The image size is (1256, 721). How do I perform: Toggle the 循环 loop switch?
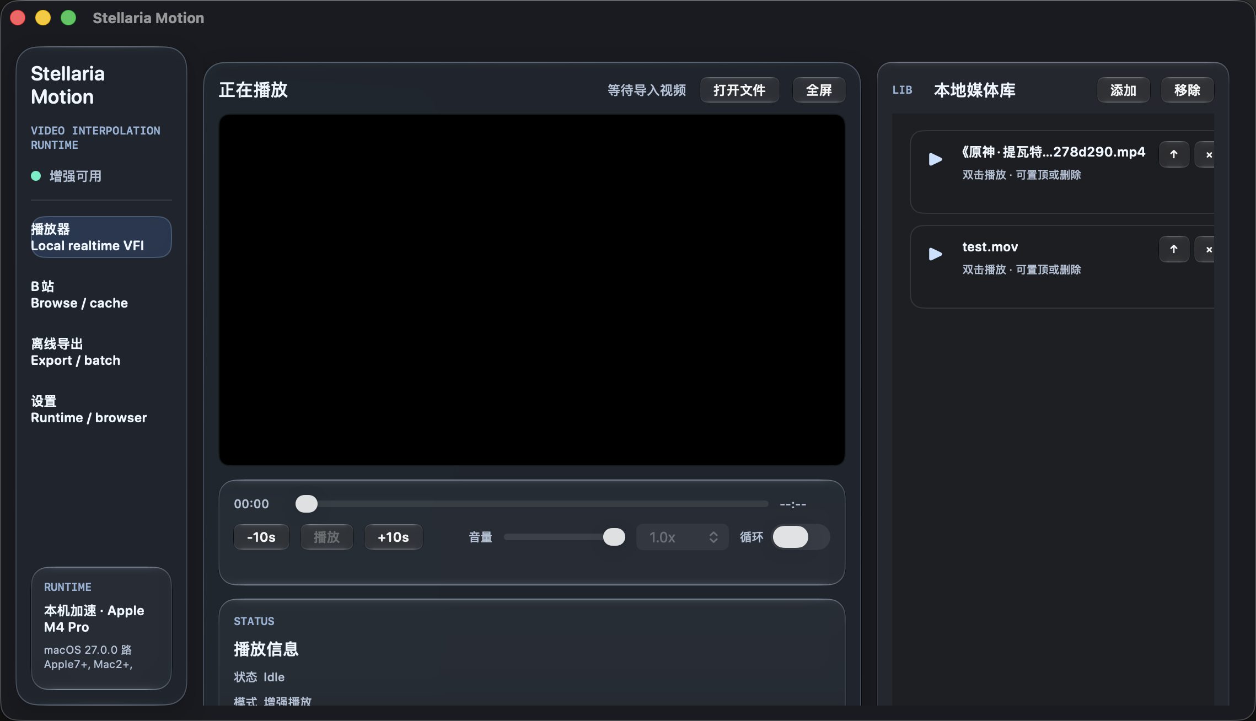pos(801,537)
